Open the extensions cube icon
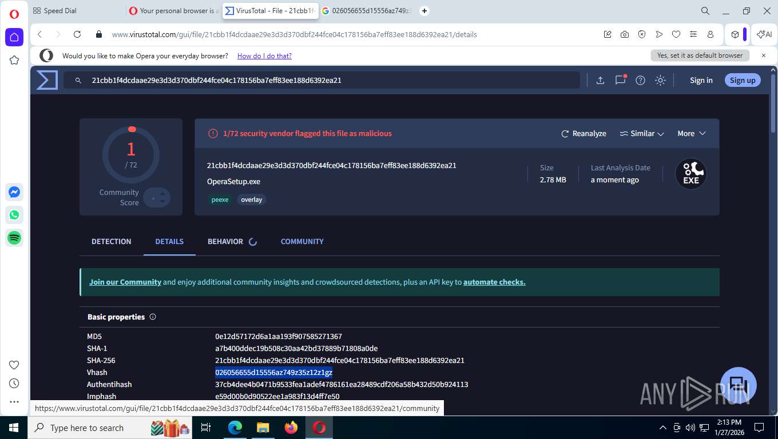This screenshot has height=439, width=778. click(735, 34)
